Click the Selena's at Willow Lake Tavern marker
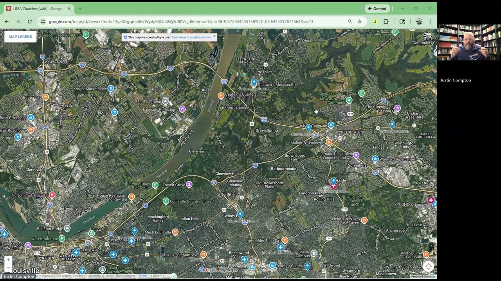The width and height of the screenshot is (501, 281). tap(364, 221)
